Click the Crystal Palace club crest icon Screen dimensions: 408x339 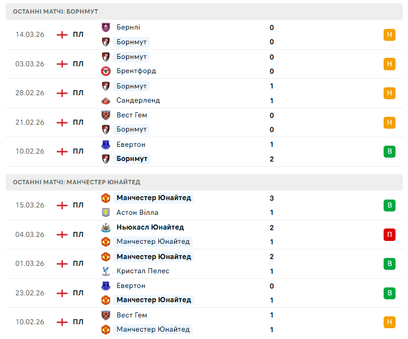[x=106, y=271]
